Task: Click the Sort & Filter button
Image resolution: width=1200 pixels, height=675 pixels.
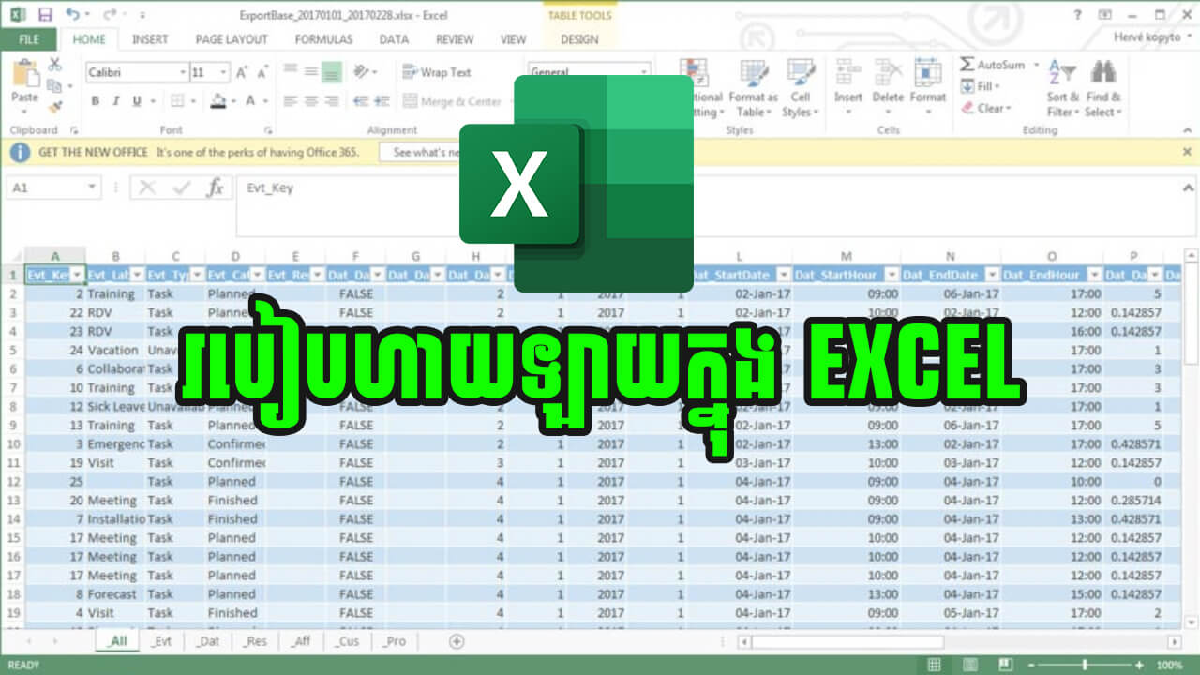Action: (x=1062, y=90)
